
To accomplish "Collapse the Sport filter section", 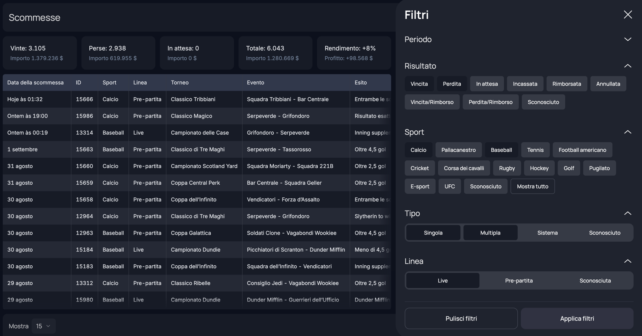I will pyautogui.click(x=628, y=132).
